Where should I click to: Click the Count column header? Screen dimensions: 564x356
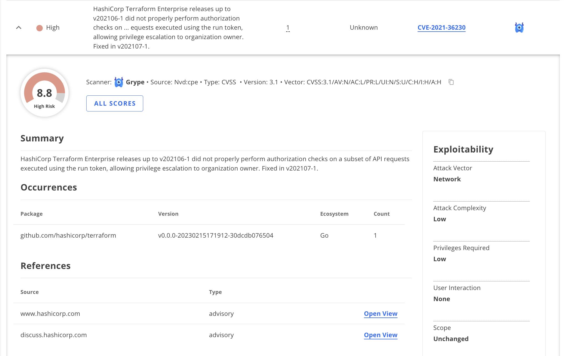tap(382, 214)
